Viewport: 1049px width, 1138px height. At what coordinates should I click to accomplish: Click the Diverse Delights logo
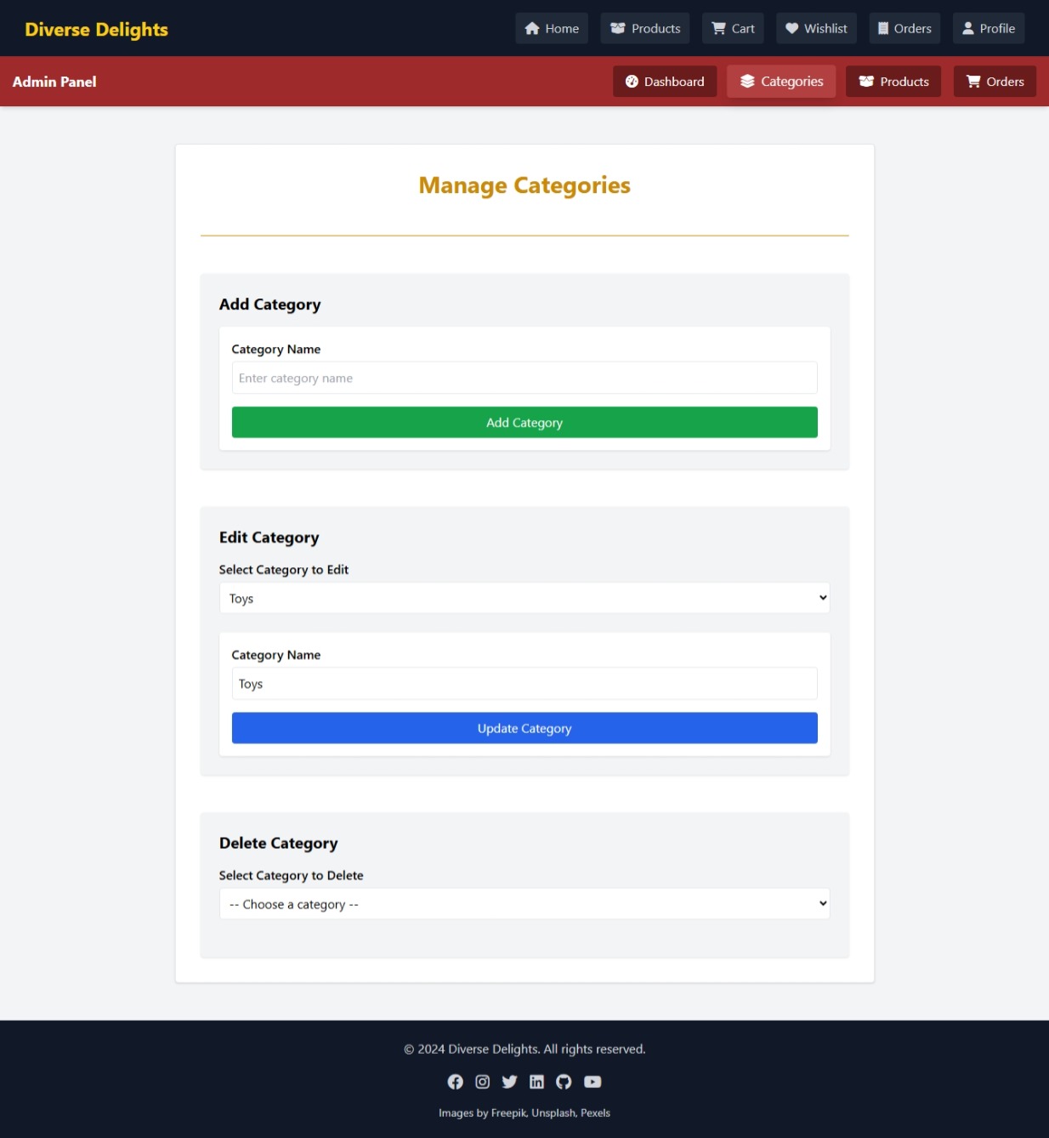(97, 29)
